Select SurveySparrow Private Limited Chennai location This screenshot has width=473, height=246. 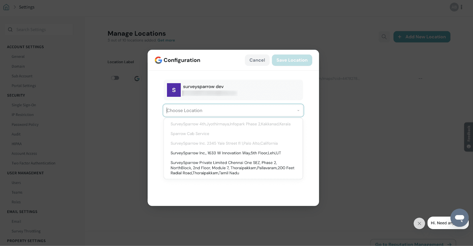pos(232,168)
